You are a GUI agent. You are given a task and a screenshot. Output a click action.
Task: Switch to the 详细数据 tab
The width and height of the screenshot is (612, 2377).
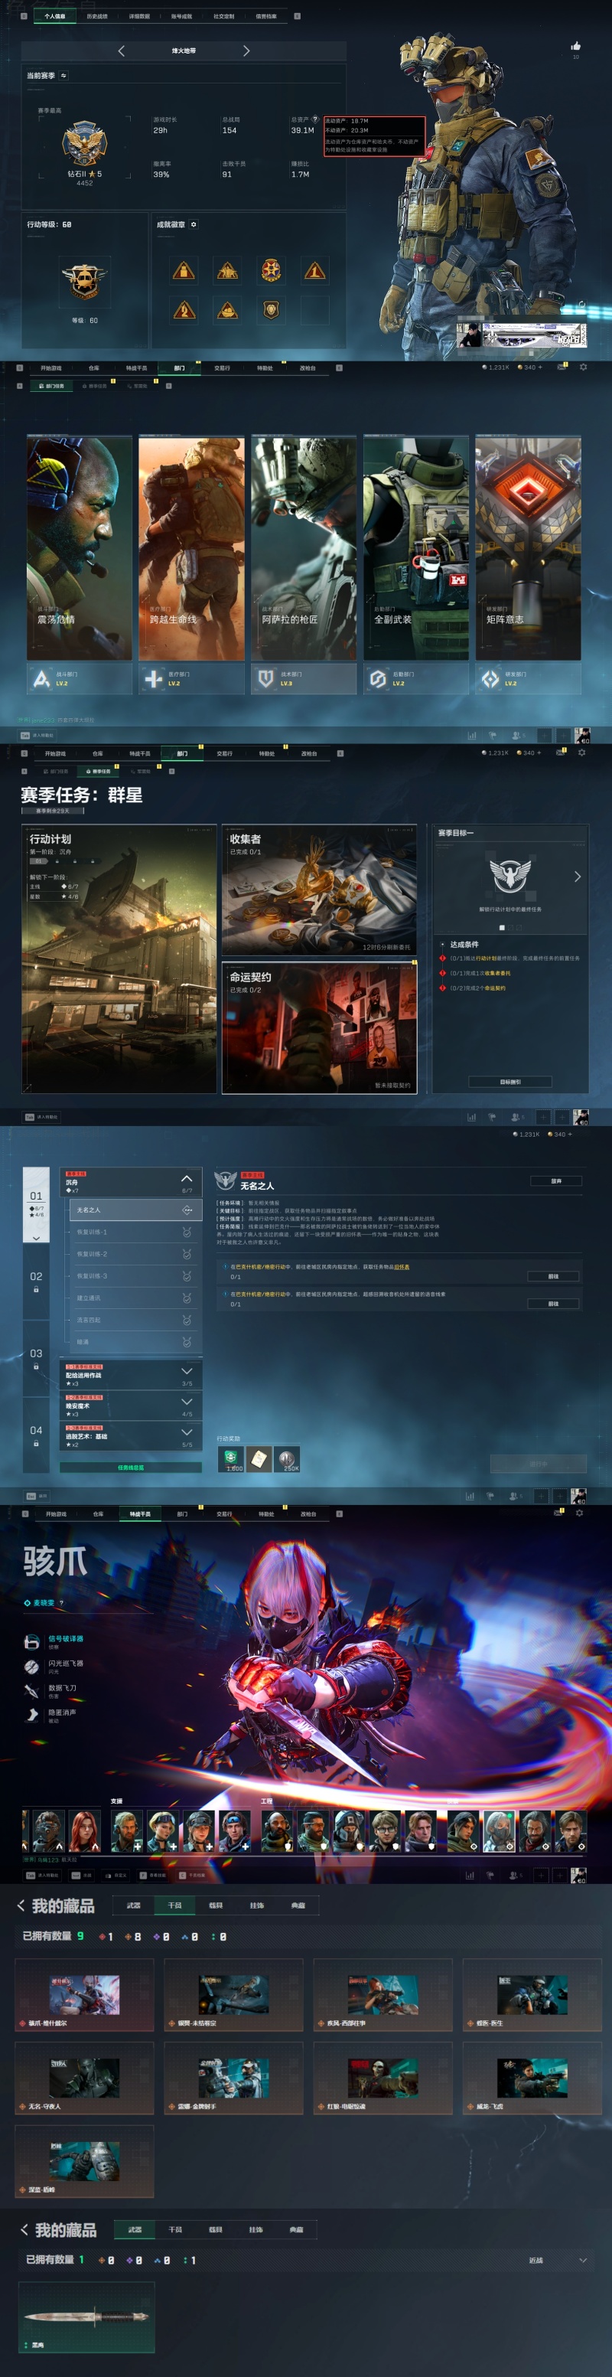pyautogui.click(x=139, y=15)
